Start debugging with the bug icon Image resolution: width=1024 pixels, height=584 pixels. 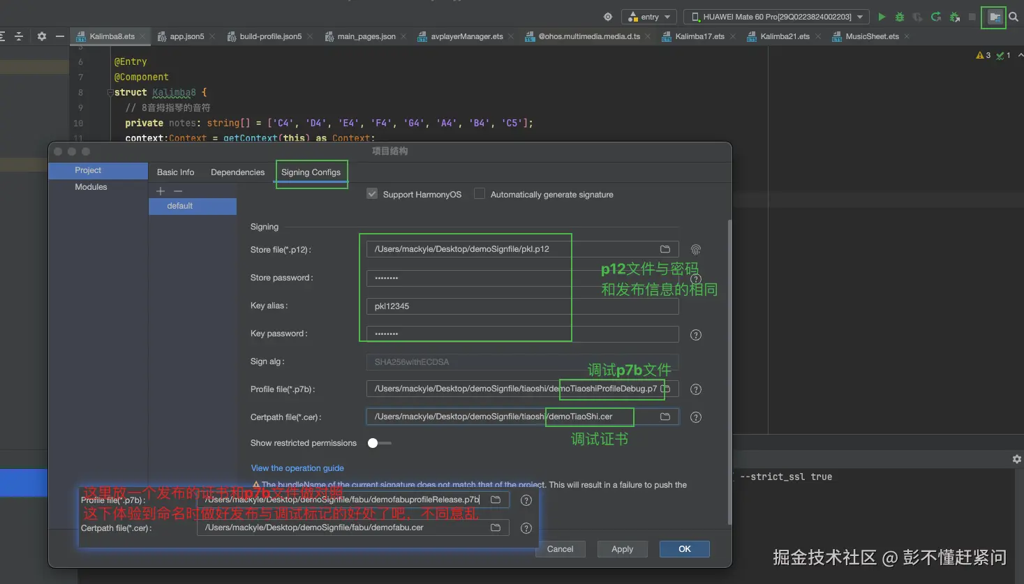pos(900,17)
